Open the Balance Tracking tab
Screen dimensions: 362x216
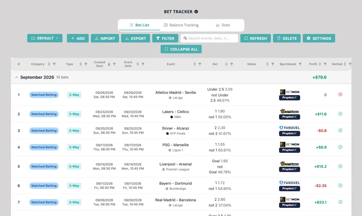[x=181, y=25]
